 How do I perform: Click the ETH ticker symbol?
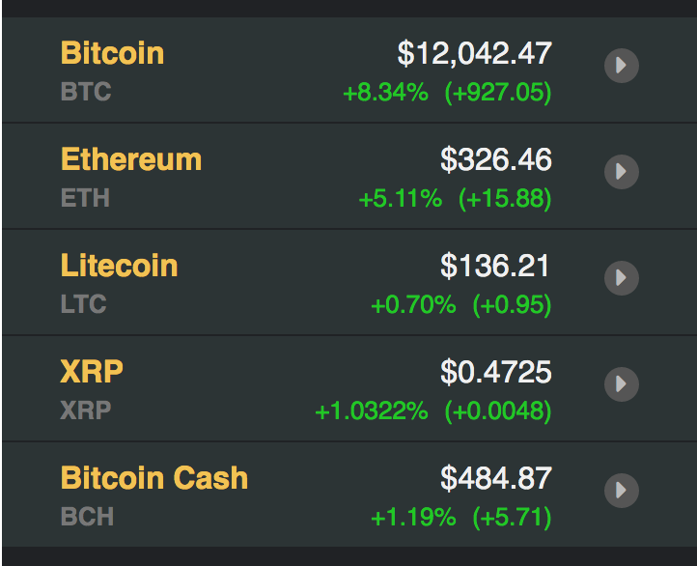85,199
